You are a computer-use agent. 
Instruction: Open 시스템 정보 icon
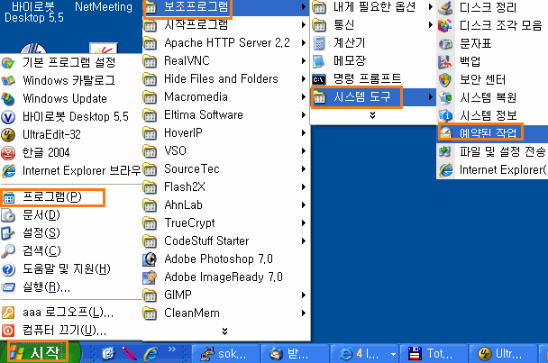click(445, 115)
